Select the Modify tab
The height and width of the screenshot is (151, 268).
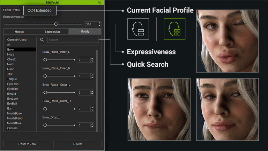[85, 32]
